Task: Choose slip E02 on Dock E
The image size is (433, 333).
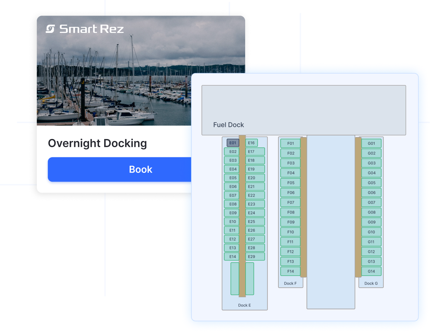Action: point(231,152)
